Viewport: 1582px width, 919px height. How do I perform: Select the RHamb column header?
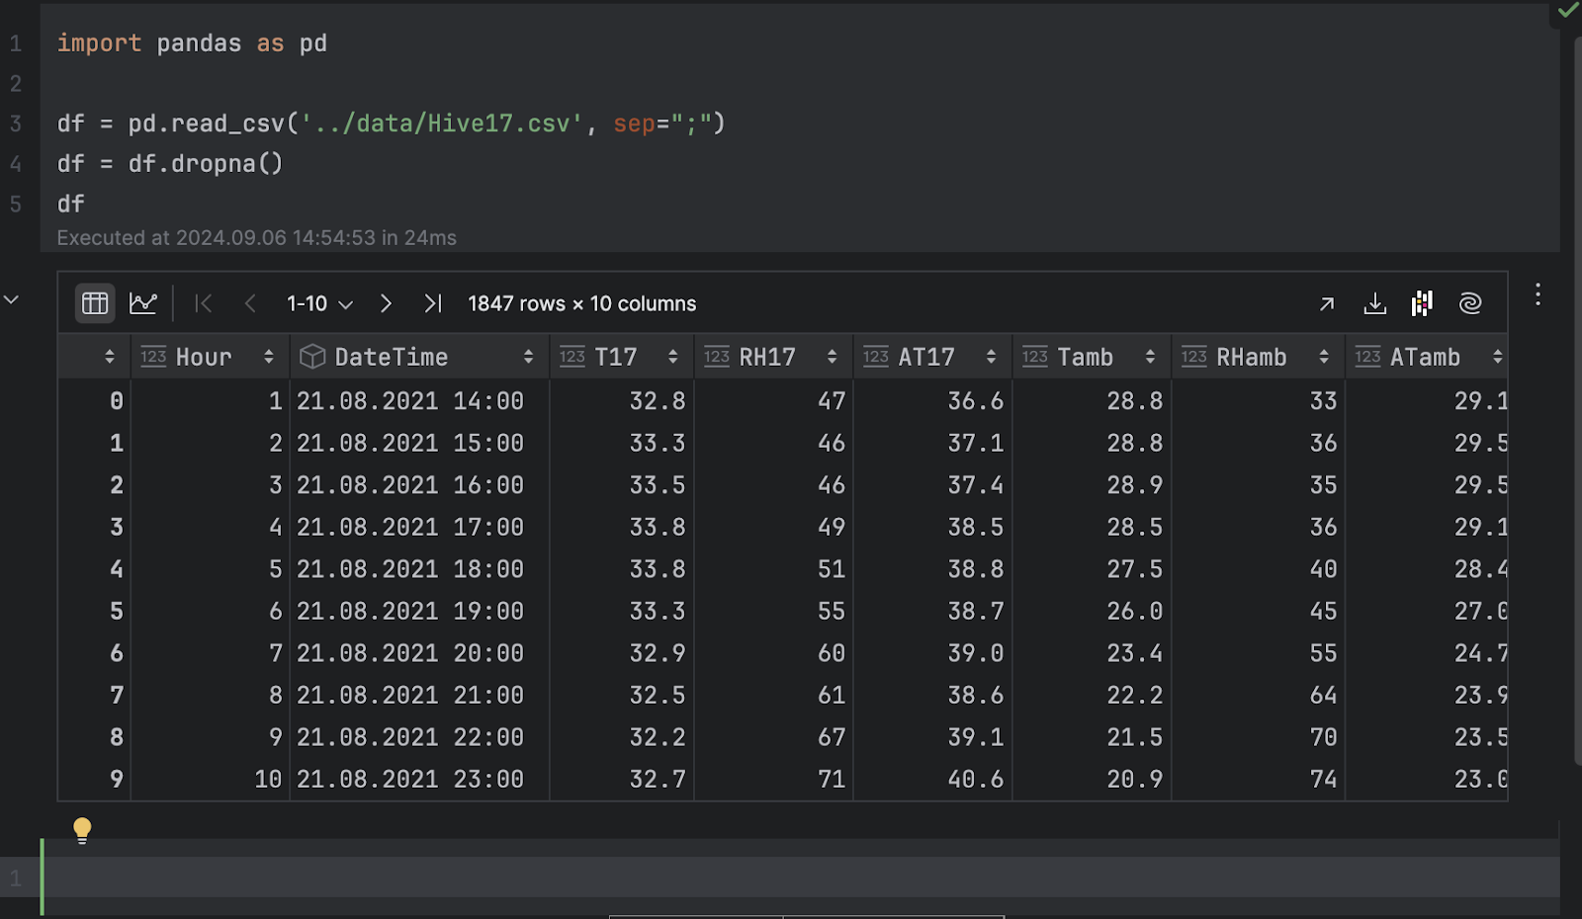(x=1258, y=357)
